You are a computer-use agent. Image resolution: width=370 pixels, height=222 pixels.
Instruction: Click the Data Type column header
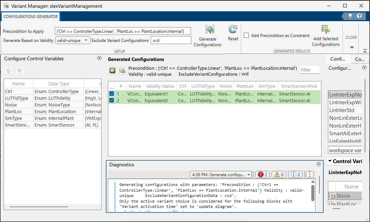coord(58,84)
